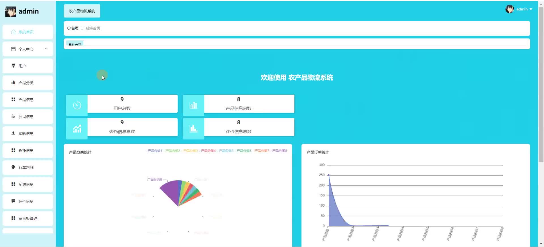Click the 产品分类统计 chart title

click(x=80, y=152)
